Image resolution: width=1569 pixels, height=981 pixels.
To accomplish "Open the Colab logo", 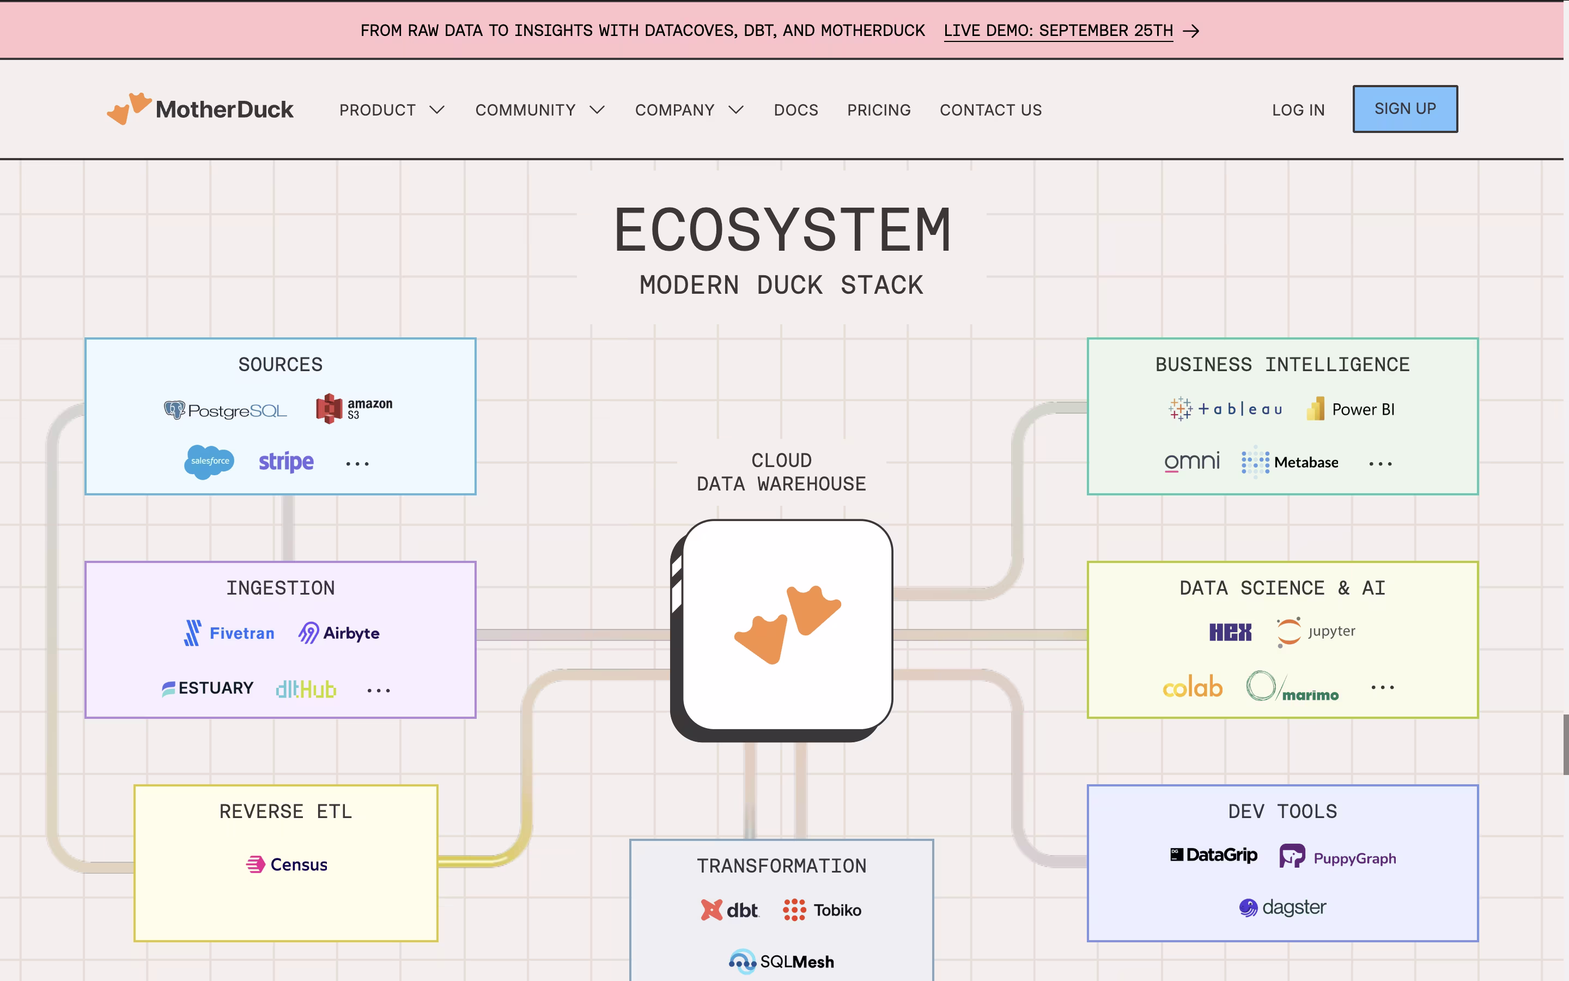I will click(x=1193, y=687).
